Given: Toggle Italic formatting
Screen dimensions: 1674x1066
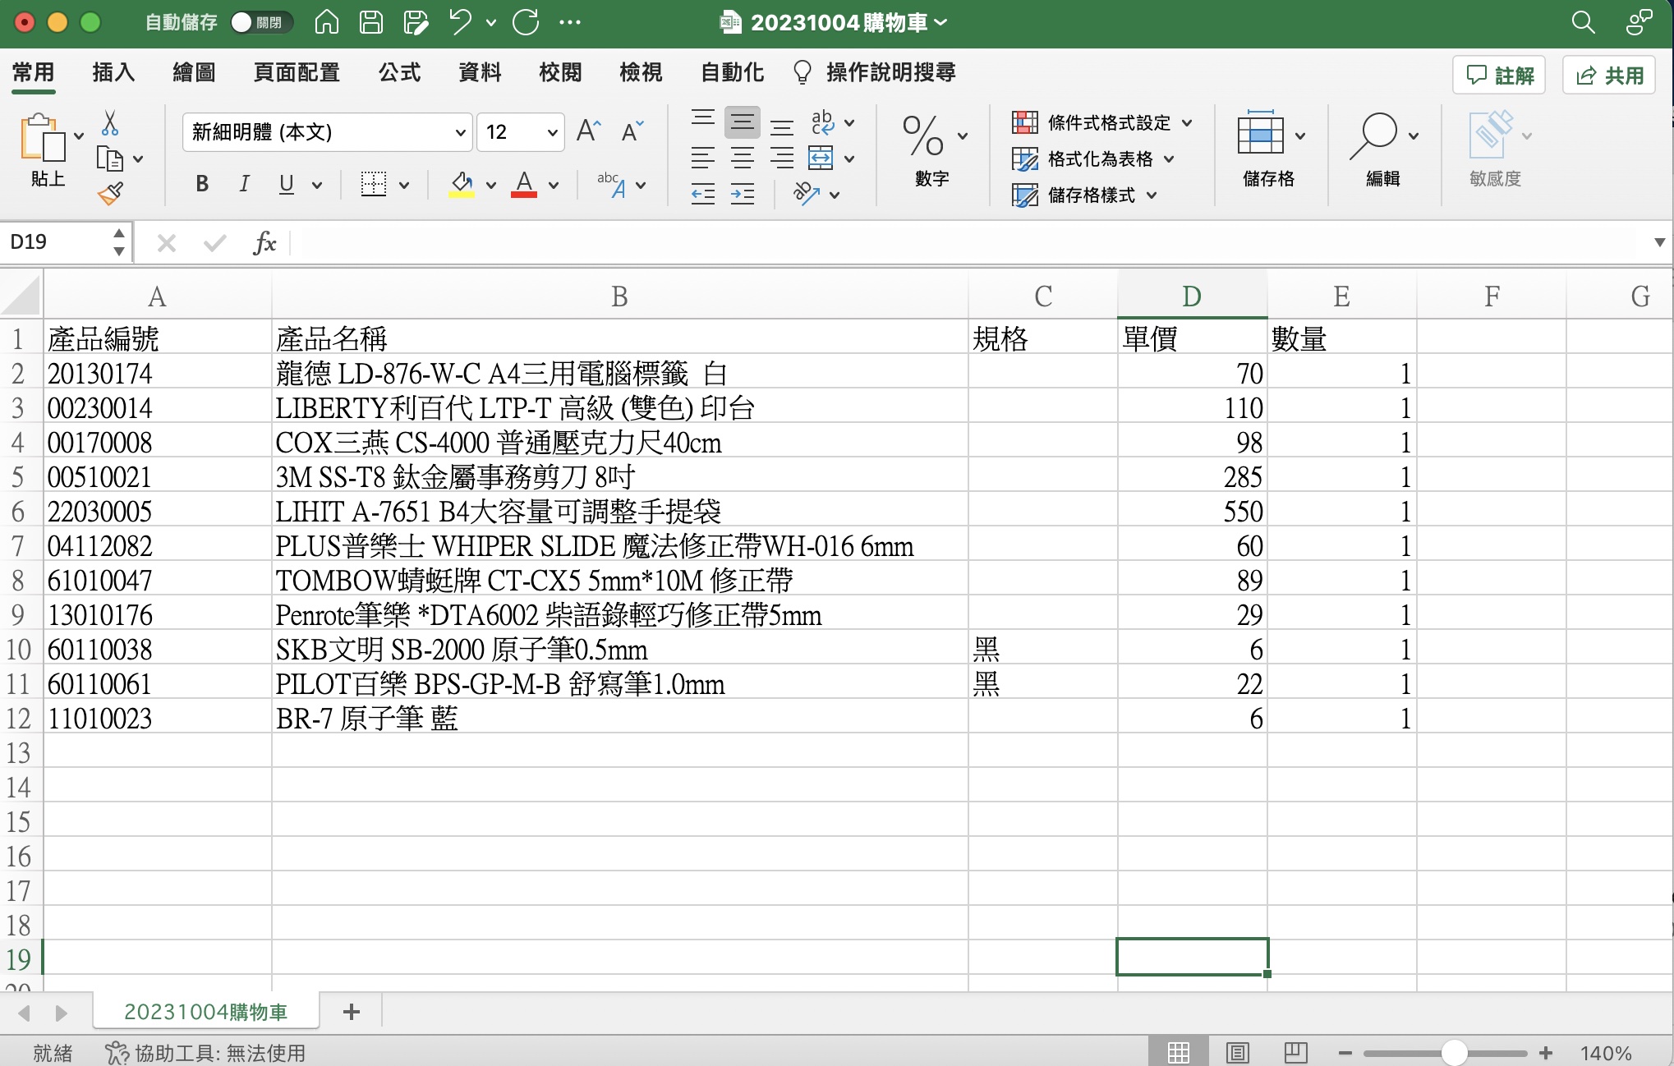Looking at the screenshot, I should (244, 184).
